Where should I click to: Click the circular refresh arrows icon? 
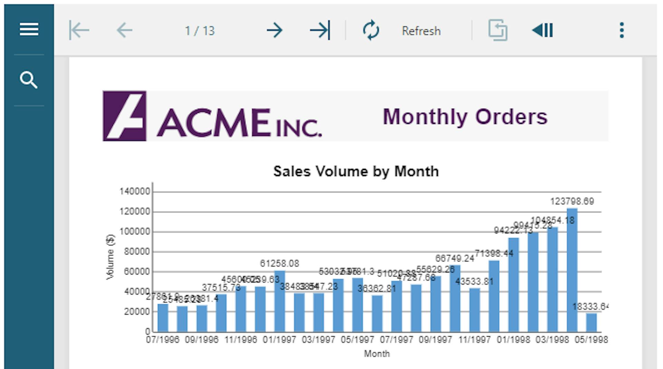(x=371, y=30)
